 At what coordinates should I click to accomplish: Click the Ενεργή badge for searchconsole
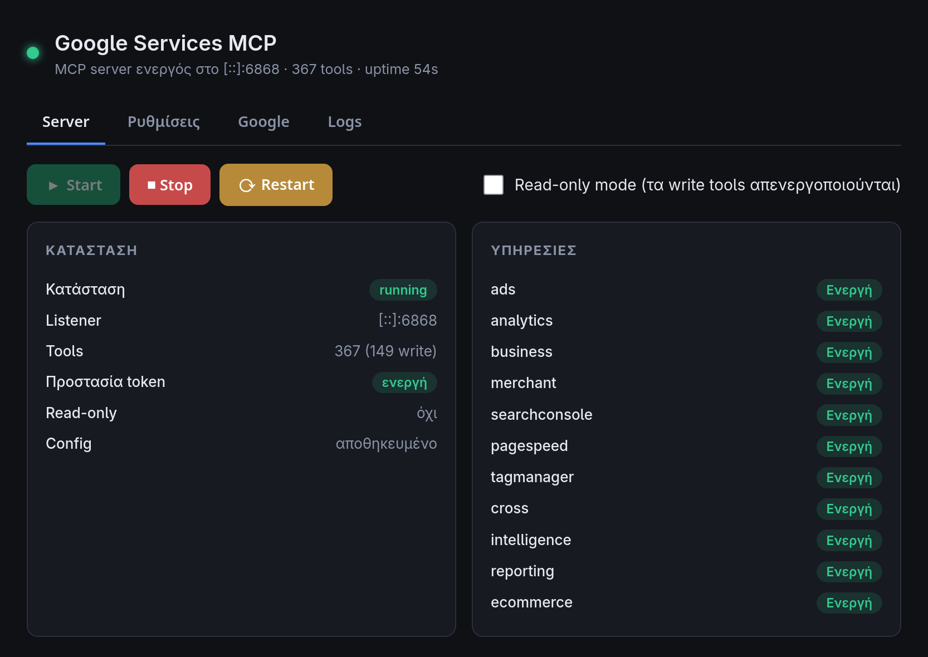(849, 415)
